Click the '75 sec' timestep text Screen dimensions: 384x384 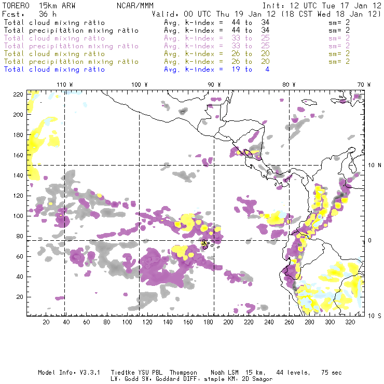tap(332, 373)
